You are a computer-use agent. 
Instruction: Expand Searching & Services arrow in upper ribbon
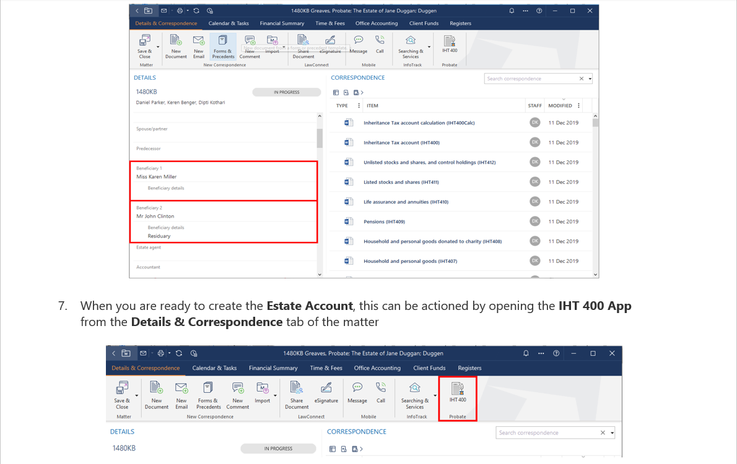pos(429,46)
